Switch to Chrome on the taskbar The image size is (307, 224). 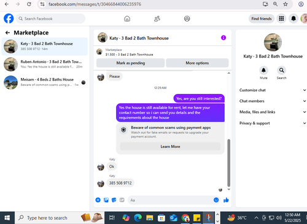pyautogui.click(x=185, y=218)
